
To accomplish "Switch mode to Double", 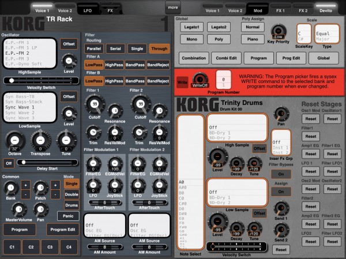I will click(72, 194).
